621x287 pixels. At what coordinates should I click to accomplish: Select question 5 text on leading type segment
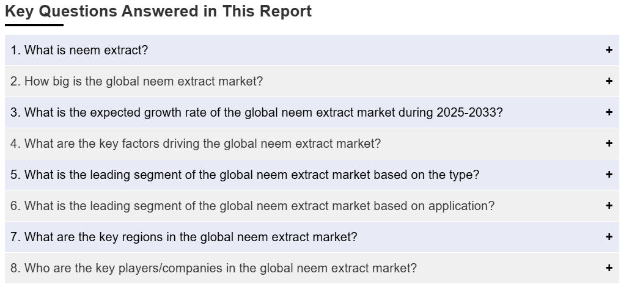[x=244, y=175]
